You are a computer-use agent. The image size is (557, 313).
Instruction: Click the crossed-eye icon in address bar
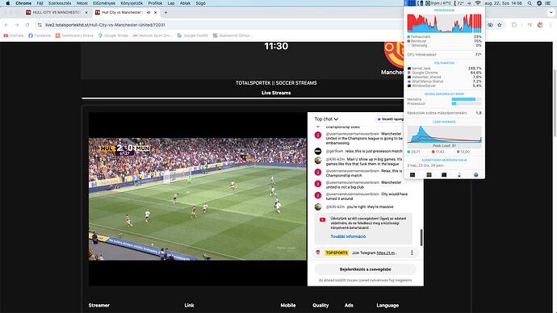pos(490,25)
